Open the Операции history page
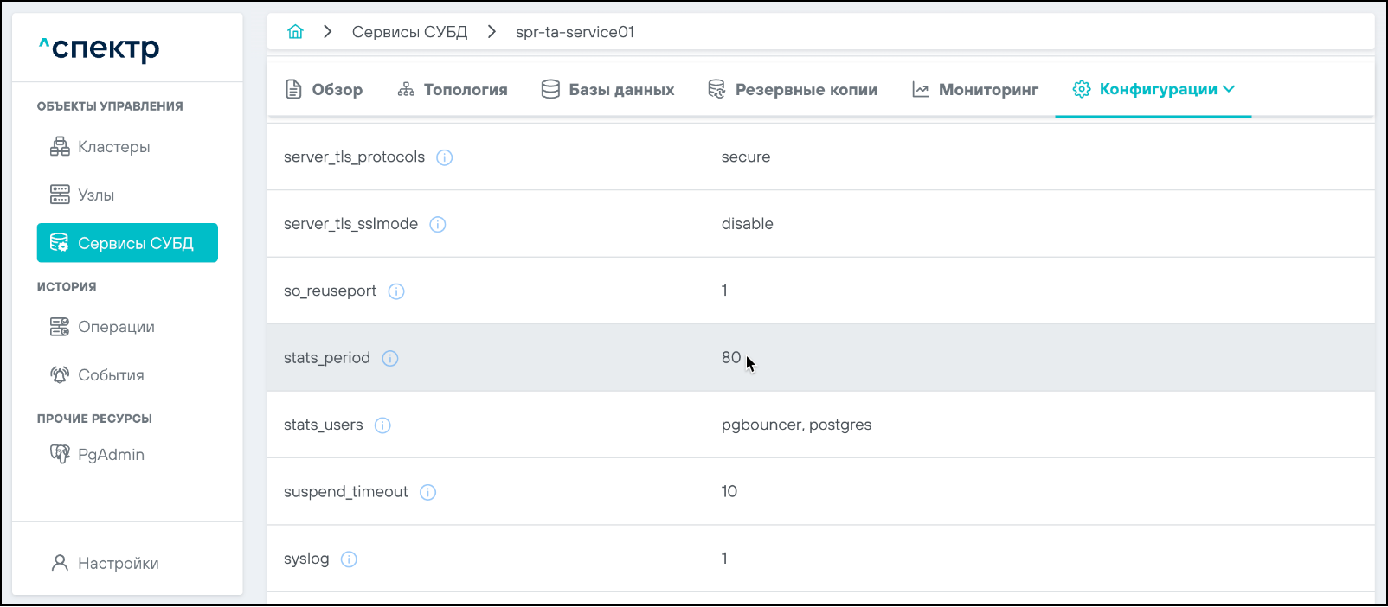Screen dimensions: 1388x607 pyautogui.click(x=116, y=327)
